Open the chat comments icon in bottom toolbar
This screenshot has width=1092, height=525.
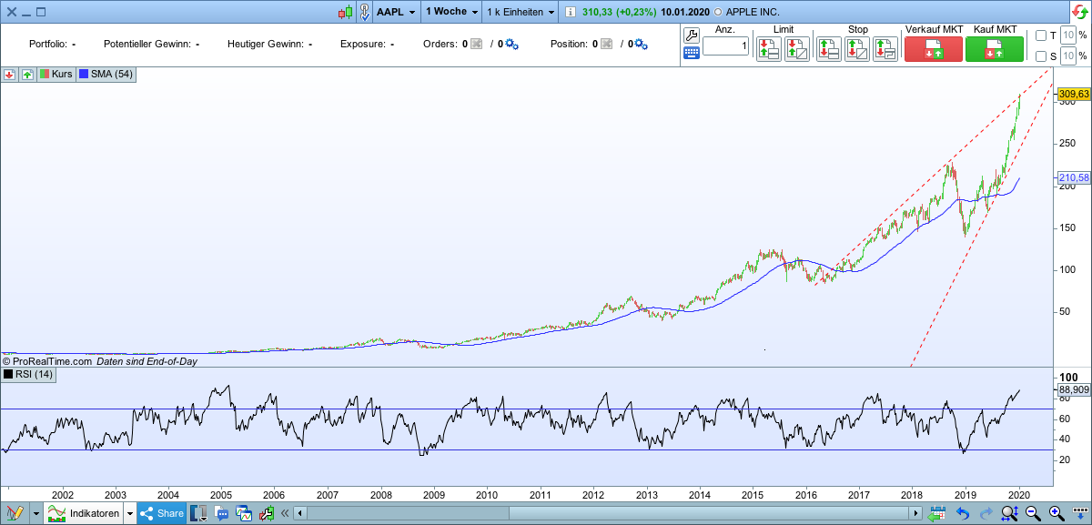222,513
